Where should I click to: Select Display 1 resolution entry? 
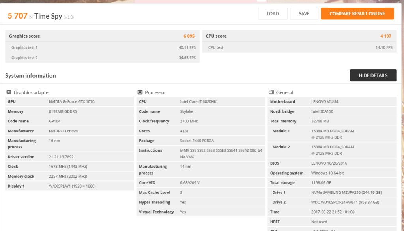pyautogui.click(x=72, y=186)
